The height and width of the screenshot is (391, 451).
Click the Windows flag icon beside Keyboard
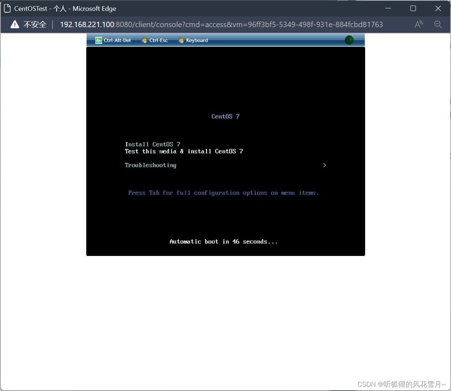coord(181,40)
